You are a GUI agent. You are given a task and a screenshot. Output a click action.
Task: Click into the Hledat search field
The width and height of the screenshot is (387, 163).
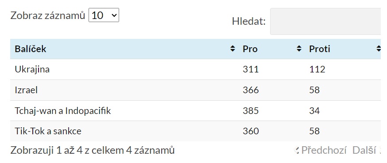(x=329, y=21)
